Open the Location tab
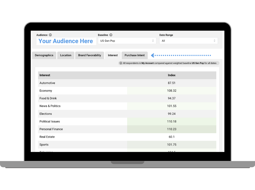 point(66,55)
